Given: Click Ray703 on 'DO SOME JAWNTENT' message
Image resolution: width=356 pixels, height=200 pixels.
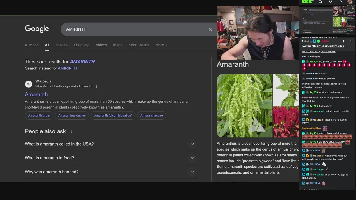Looking at the screenshot, I should point(314,61).
